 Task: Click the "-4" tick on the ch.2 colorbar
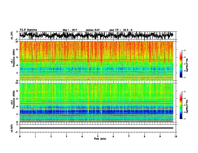pos(184,98)
